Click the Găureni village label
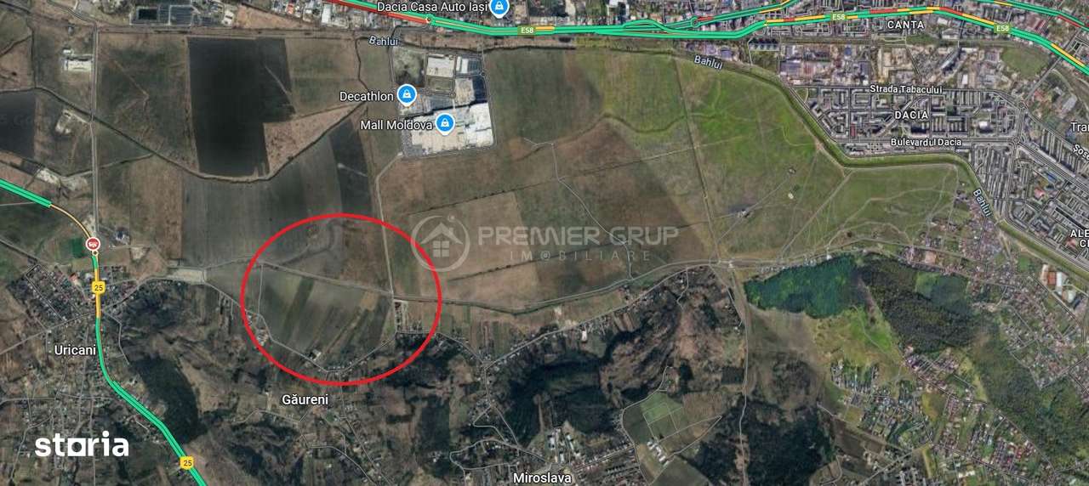 pyautogui.click(x=305, y=398)
